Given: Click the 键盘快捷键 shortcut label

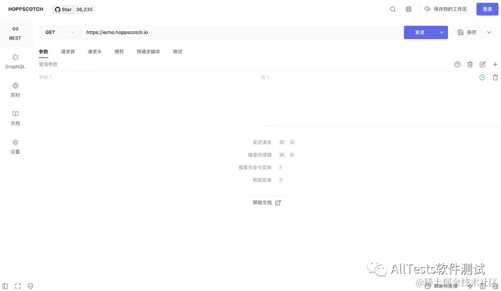Looking at the screenshot, I should click(260, 155).
